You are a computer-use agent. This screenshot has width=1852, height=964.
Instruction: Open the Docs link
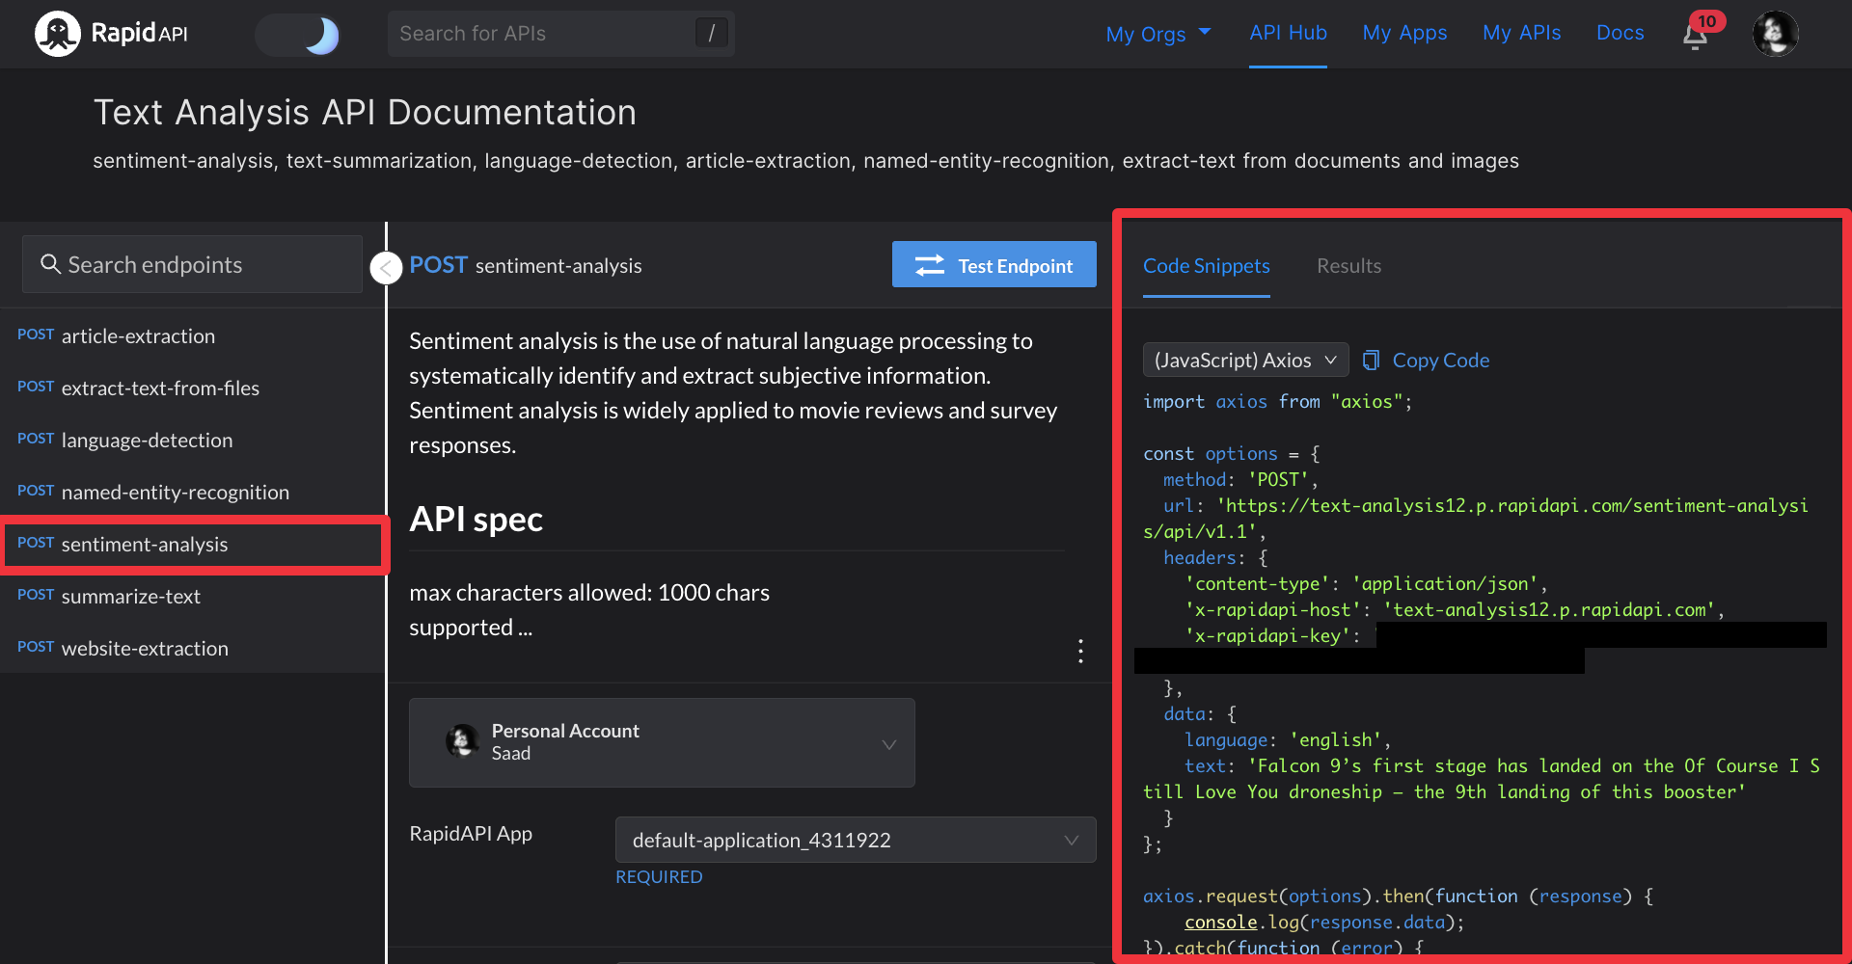click(x=1620, y=33)
